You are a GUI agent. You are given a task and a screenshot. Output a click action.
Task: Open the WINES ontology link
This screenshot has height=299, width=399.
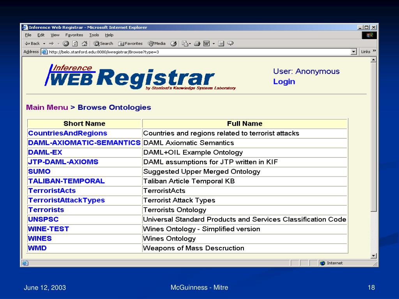pyautogui.click(x=40, y=239)
